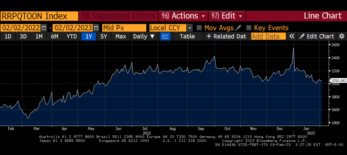Set range to Max
The height and width of the screenshot is (155, 347).
click(x=120, y=36)
